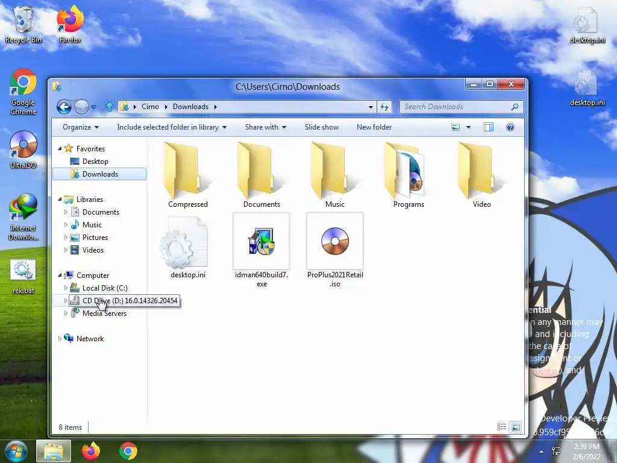The width and height of the screenshot is (617, 463).
Task: Select the upper desktop.ini icon on desktop
Action: coord(587,24)
